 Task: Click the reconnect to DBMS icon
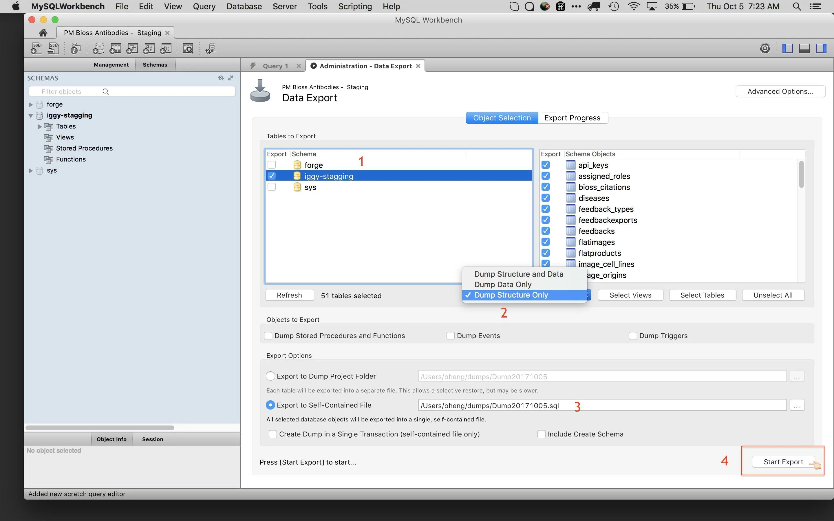tap(211, 49)
